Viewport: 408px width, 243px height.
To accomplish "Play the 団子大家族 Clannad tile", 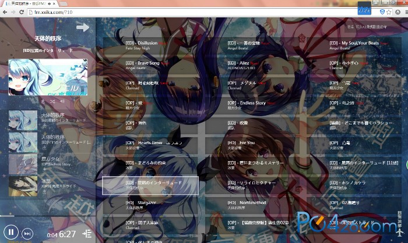I will (x=150, y=226).
